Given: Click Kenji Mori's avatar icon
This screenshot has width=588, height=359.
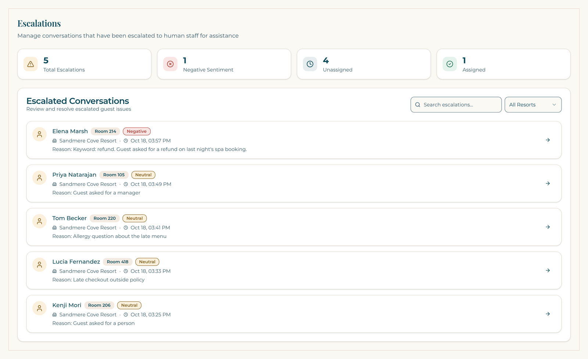Looking at the screenshot, I should coord(39,308).
